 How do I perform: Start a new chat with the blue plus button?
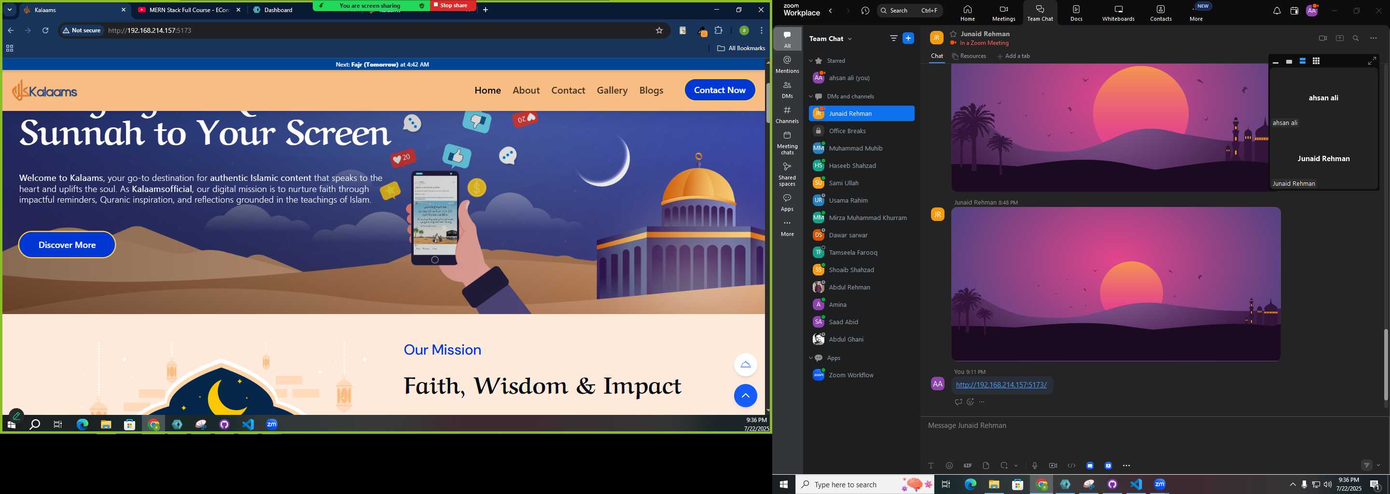coord(909,38)
